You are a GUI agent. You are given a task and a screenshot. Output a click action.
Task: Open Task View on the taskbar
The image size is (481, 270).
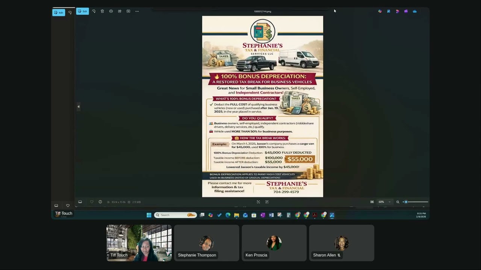click(x=202, y=215)
